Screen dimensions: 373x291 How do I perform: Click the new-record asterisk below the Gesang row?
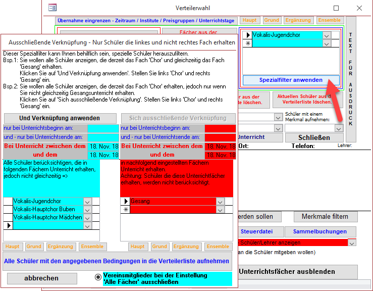click(125, 210)
